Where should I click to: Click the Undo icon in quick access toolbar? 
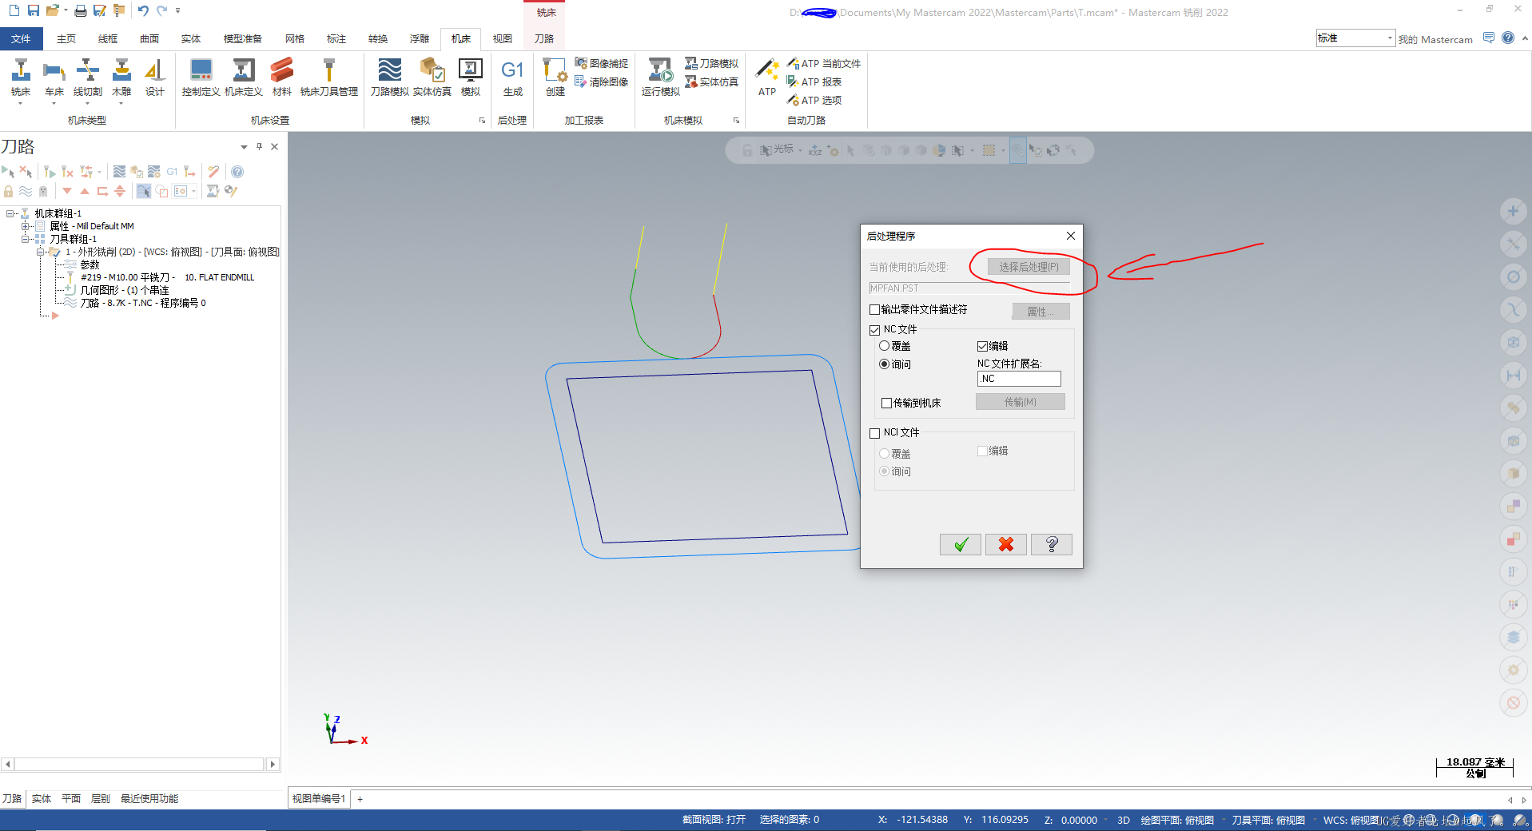(x=143, y=10)
